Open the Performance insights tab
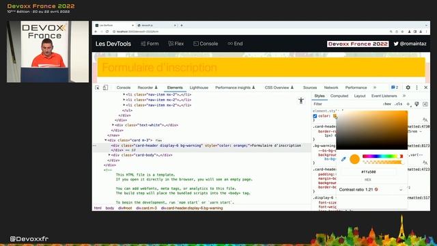Image resolution: width=437 pixels, height=246 pixels. click(235, 87)
